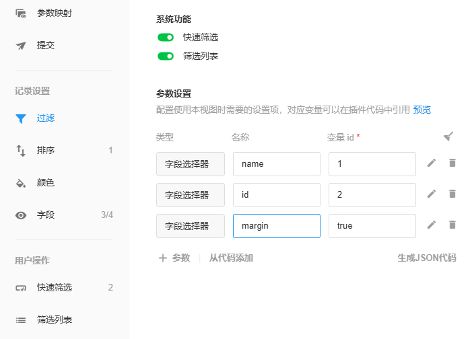This screenshot has width=472, height=339.
Task: Click the 预览 link
Action: [x=422, y=110]
